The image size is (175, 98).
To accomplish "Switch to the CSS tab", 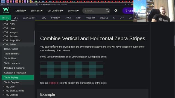I will 16,18.
